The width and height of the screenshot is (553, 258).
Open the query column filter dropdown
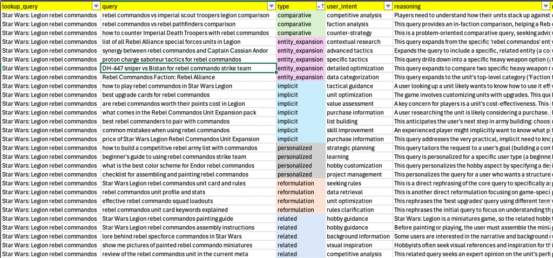pos(271,6)
